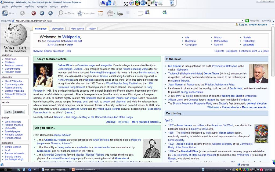Open the Mail button dropdown arrow
This screenshot has width=275, height=172.
pos(114,13)
